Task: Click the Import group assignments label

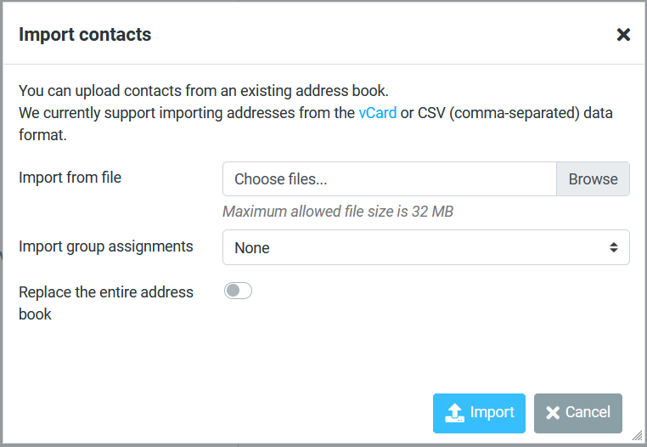Action: tap(106, 246)
